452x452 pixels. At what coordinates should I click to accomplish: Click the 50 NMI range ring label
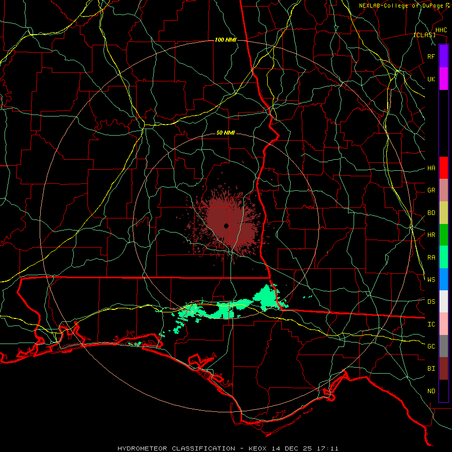pyautogui.click(x=225, y=133)
